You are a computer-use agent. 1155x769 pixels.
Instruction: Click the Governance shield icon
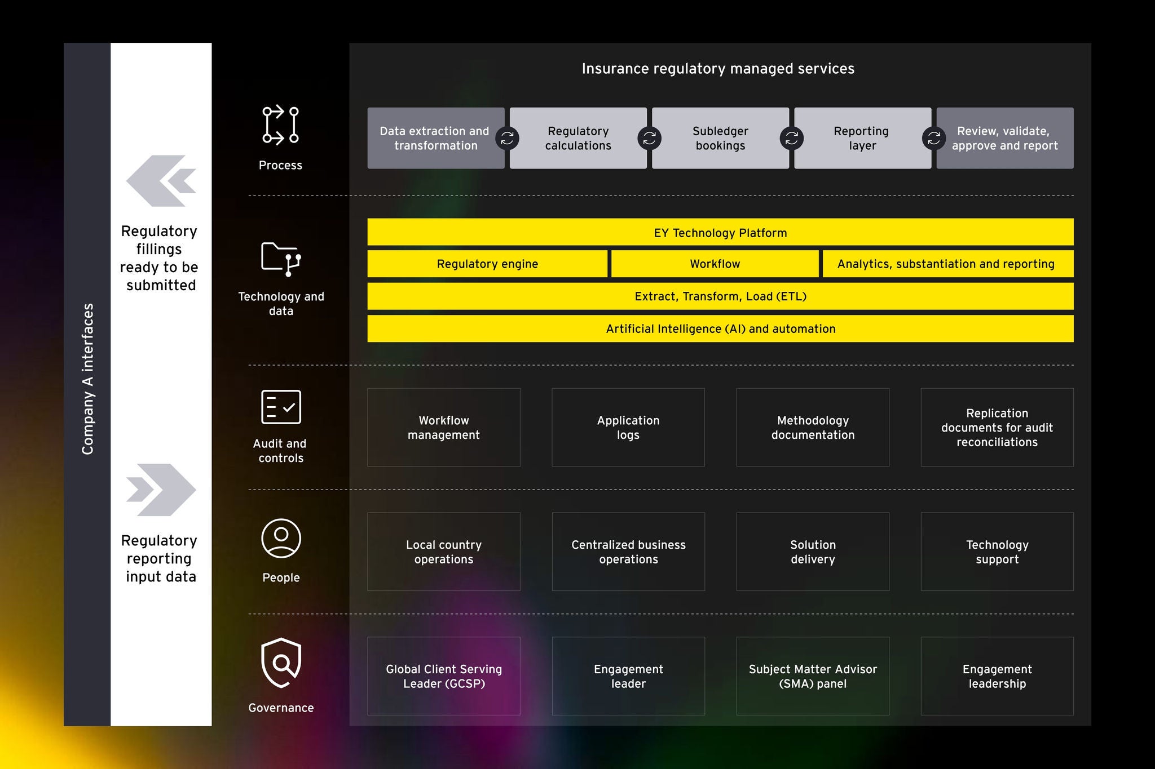pyautogui.click(x=281, y=663)
